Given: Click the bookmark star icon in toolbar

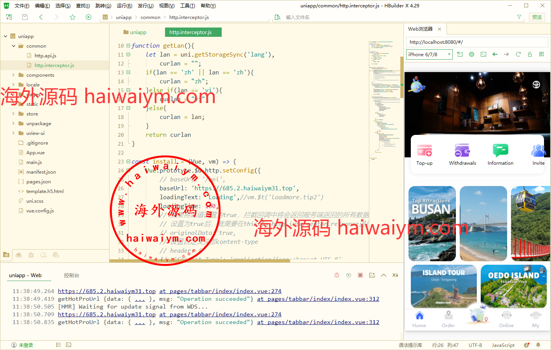Looking at the screenshot, I should [x=73, y=17].
